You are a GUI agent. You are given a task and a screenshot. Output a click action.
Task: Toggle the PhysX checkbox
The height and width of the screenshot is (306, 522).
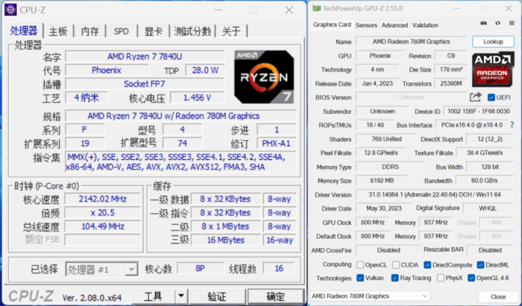(x=441, y=278)
